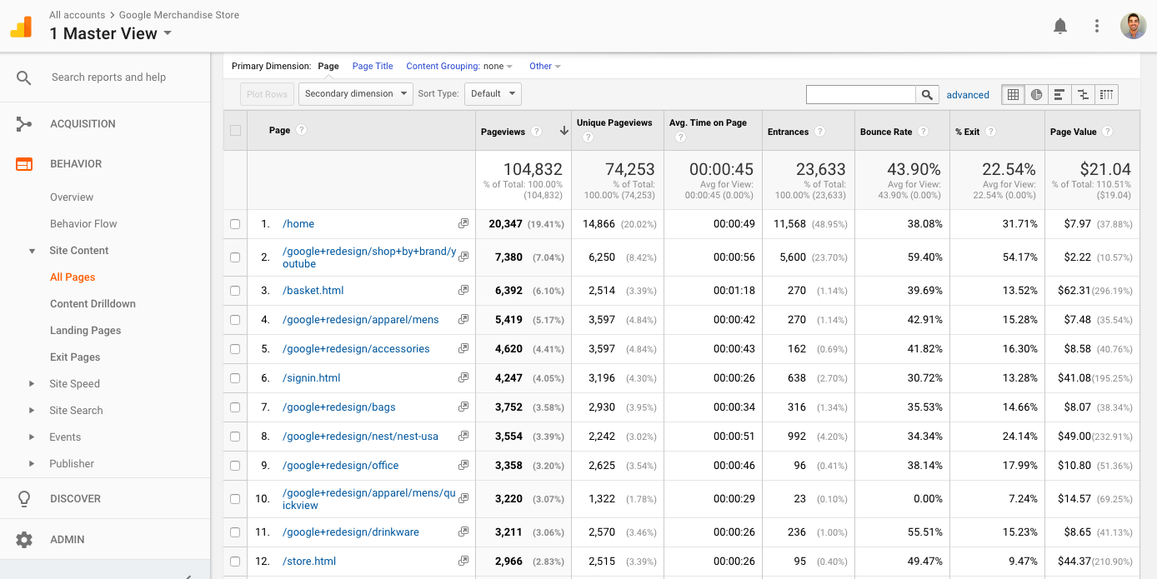This screenshot has height=579, width=1157.
Task: Expand the Publisher section
Action: 32,464
